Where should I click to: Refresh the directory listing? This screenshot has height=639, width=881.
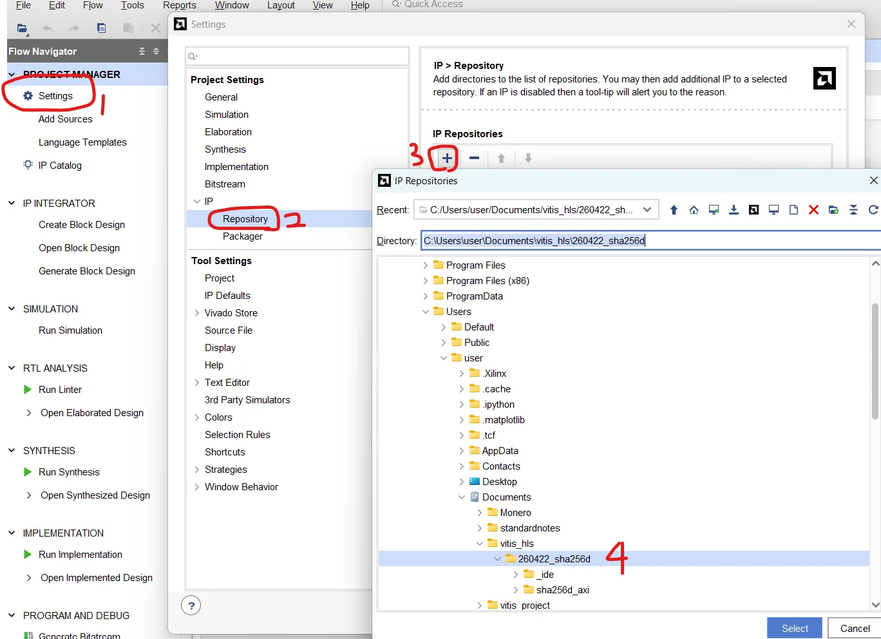pyautogui.click(x=873, y=210)
